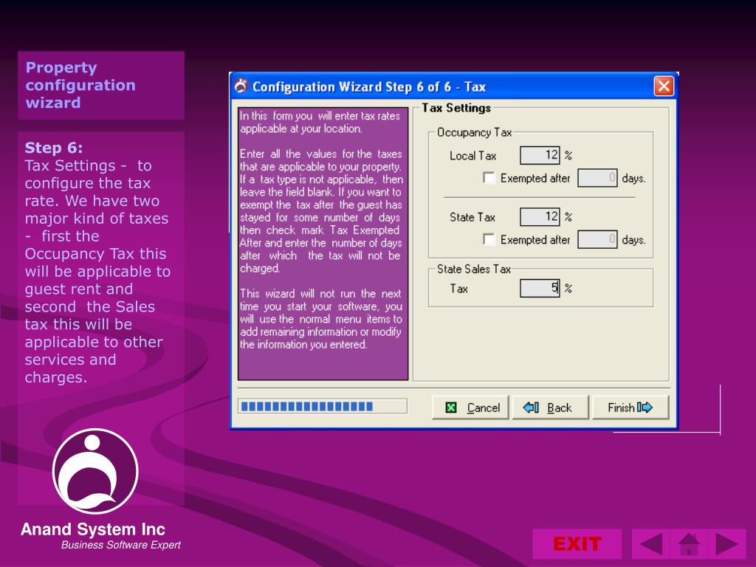Image resolution: width=756 pixels, height=567 pixels.
Task: Click the Anand System Inc logo
Action: coord(95,471)
